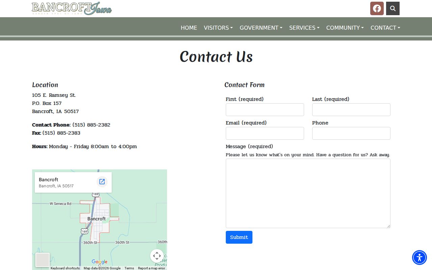Click the Contact Form heading
432x270 pixels.
click(244, 85)
